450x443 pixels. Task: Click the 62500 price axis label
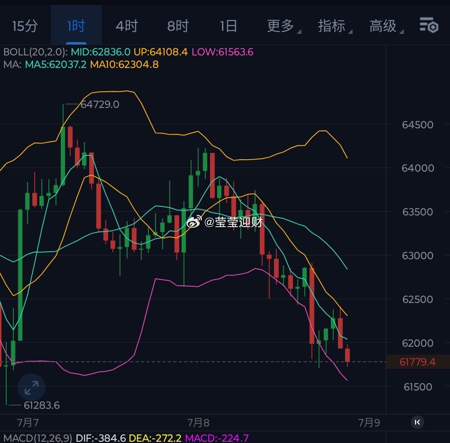417,299
